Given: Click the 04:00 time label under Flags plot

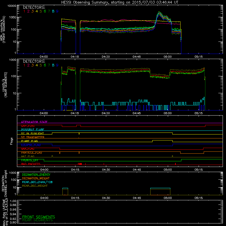Looking at the screenshot, I should click(x=44, y=170).
